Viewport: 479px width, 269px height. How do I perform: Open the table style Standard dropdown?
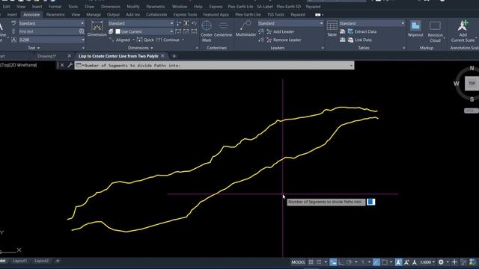pyautogui.click(x=403, y=23)
